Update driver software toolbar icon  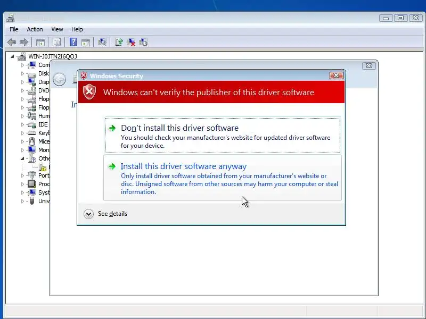[x=119, y=43]
